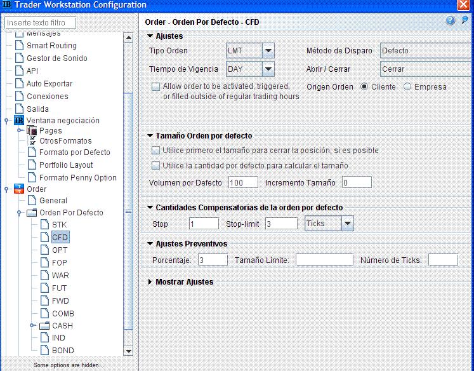Image resolution: width=474 pixels, height=371 pixels.
Task: Click the Pages stacked-windows icon
Action: (32, 130)
